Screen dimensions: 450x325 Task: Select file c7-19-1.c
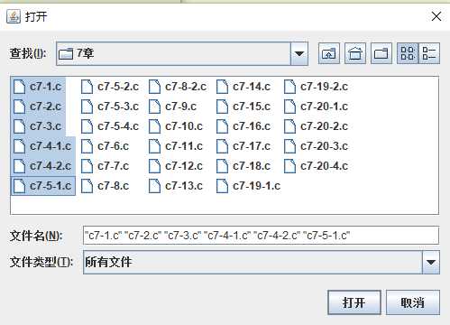click(x=249, y=186)
